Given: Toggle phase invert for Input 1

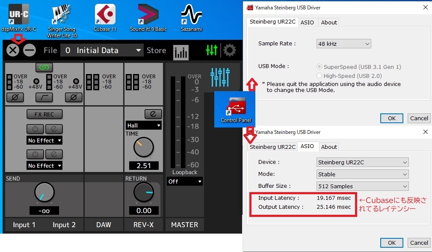Looking at the screenshot, I should tap(15, 97).
